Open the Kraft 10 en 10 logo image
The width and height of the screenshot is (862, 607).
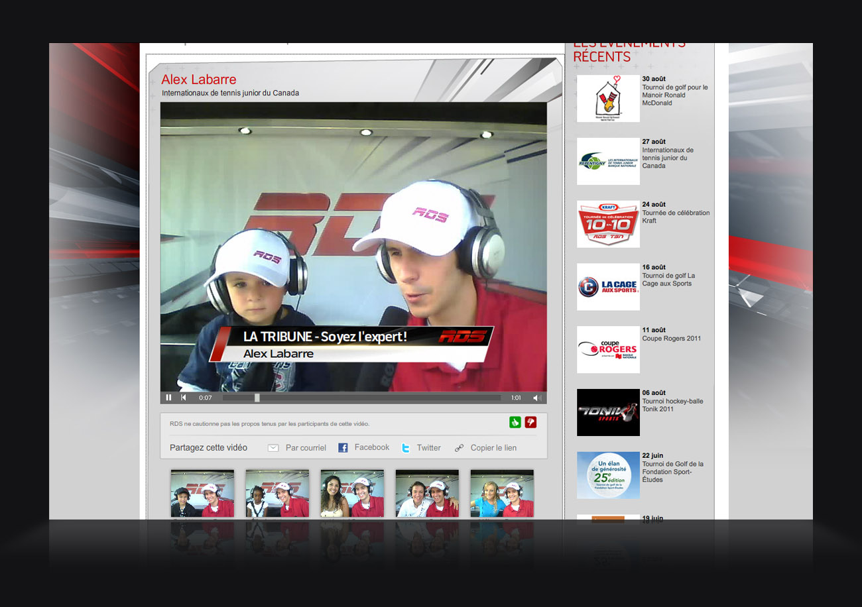tap(608, 224)
